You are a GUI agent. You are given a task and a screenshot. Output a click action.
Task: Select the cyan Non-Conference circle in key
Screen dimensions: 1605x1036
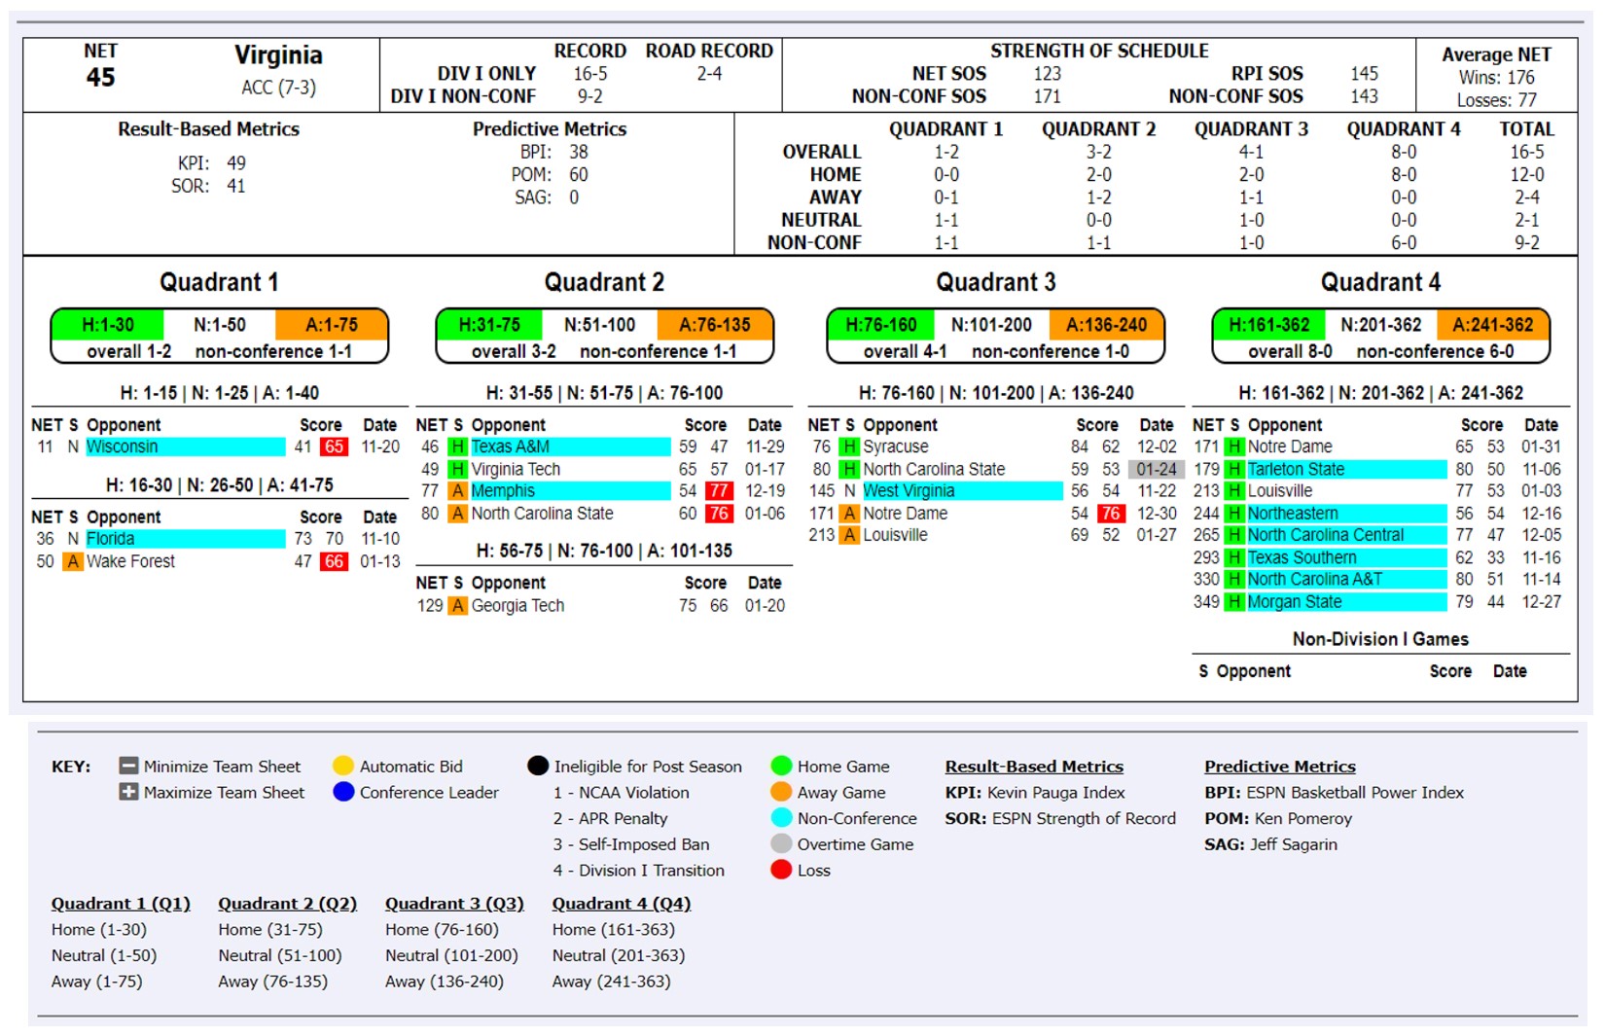tap(781, 818)
